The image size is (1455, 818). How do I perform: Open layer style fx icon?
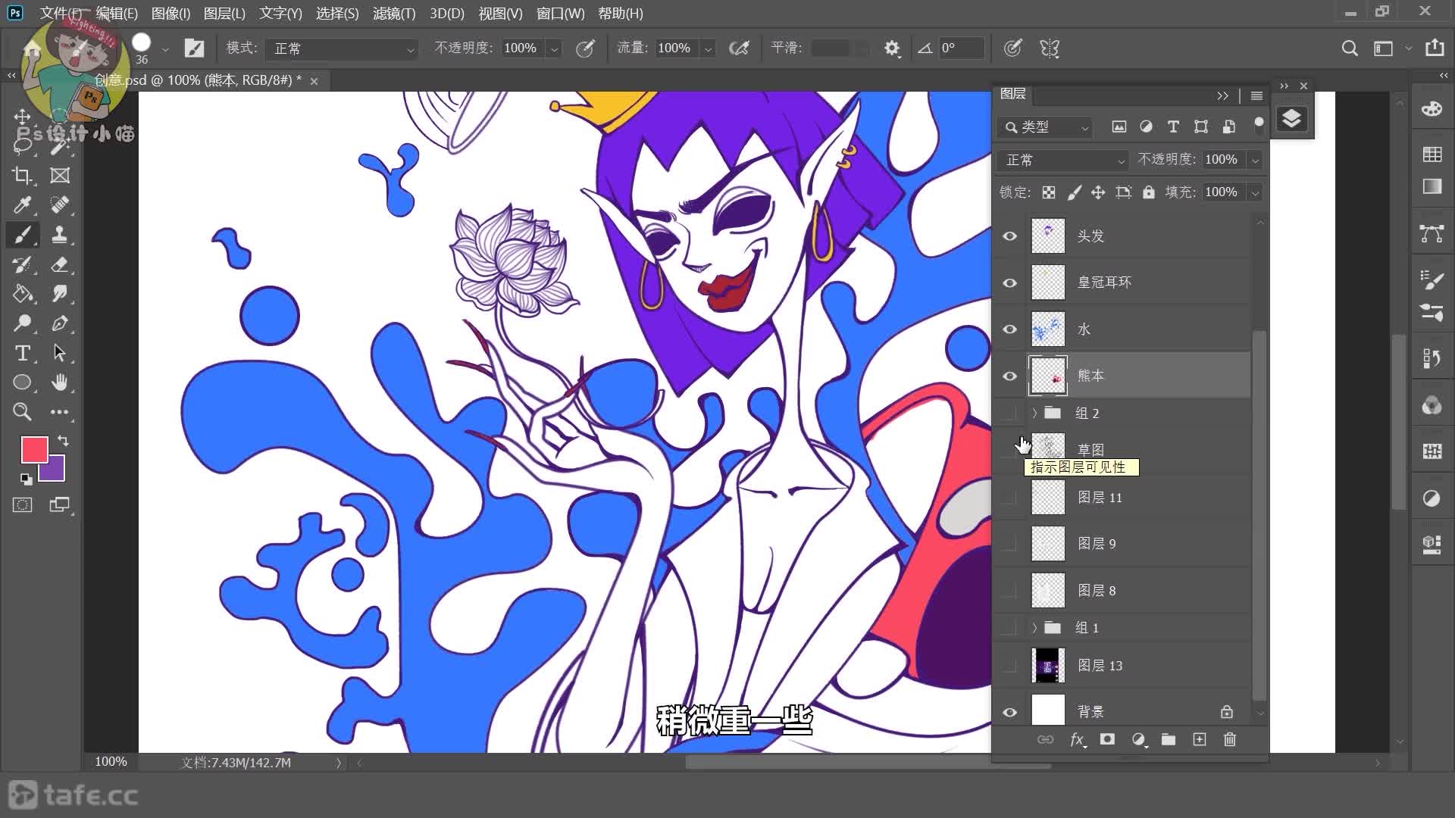[1077, 739]
